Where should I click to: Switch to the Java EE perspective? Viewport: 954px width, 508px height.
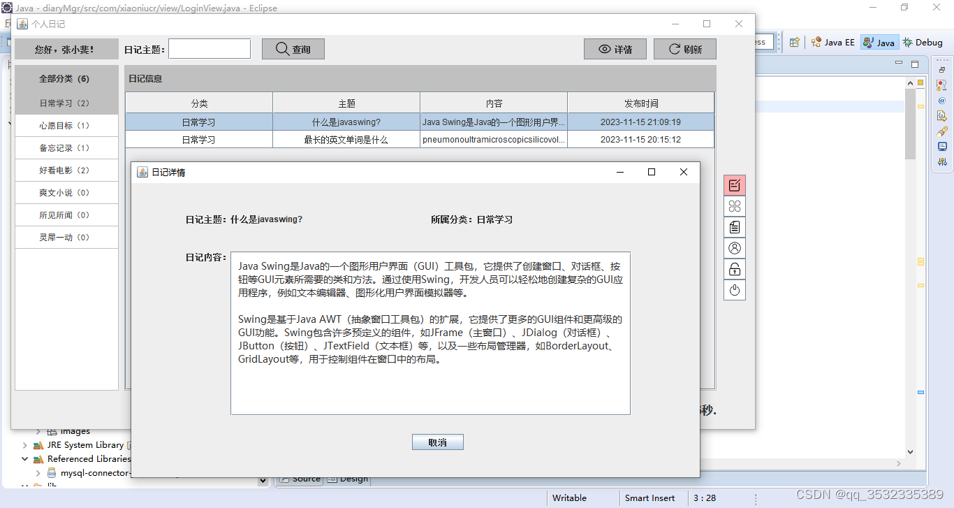pyautogui.click(x=832, y=42)
